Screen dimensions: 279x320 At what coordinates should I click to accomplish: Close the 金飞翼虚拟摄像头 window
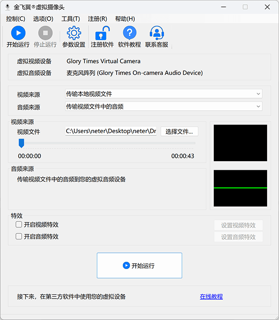(x=267, y=7)
